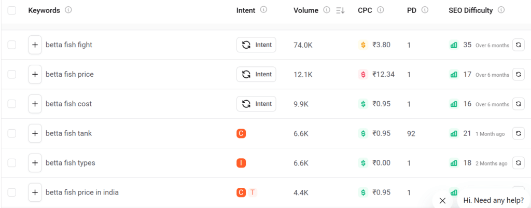Screen dimensions: 531x208
Task: Refresh SEO difficulty for betta fish tank
Action: point(518,133)
